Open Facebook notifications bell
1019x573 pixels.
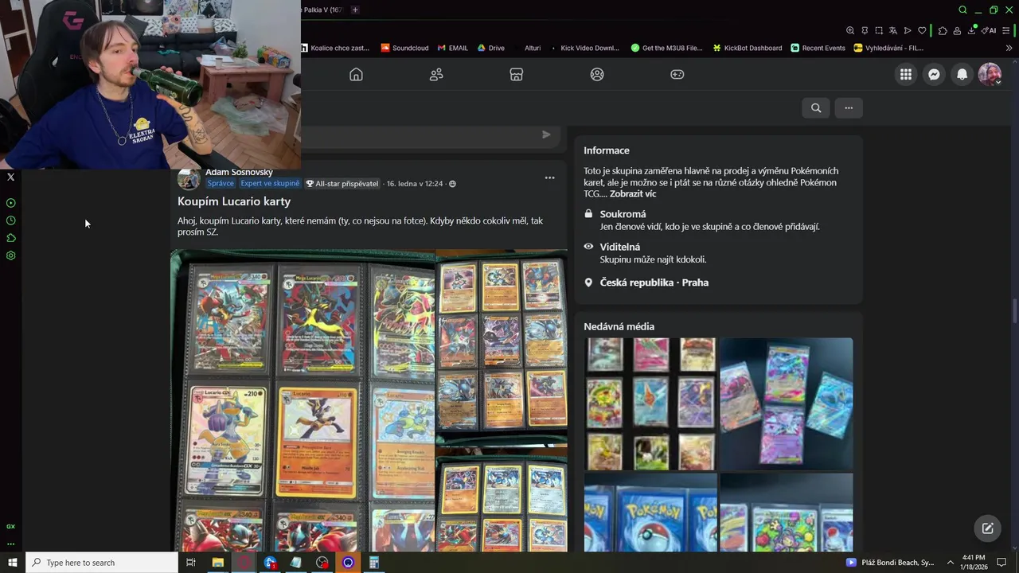pos(962,74)
